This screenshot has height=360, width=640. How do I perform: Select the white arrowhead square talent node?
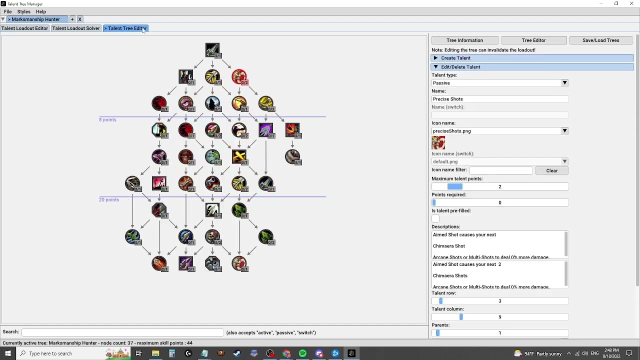pos(212,210)
